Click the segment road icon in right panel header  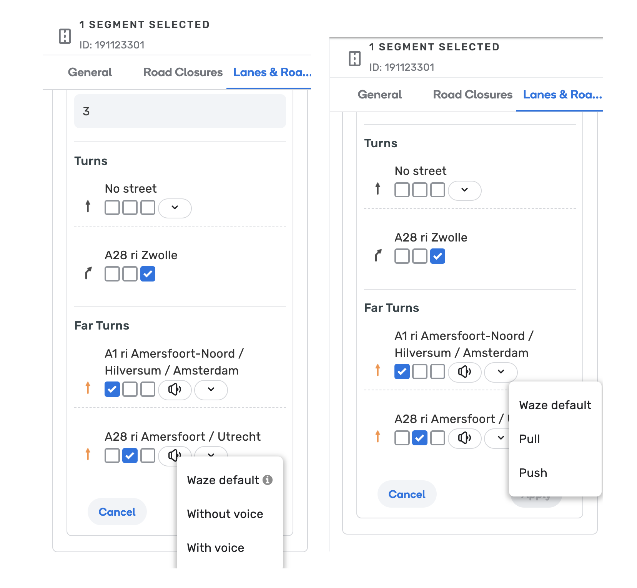(354, 58)
